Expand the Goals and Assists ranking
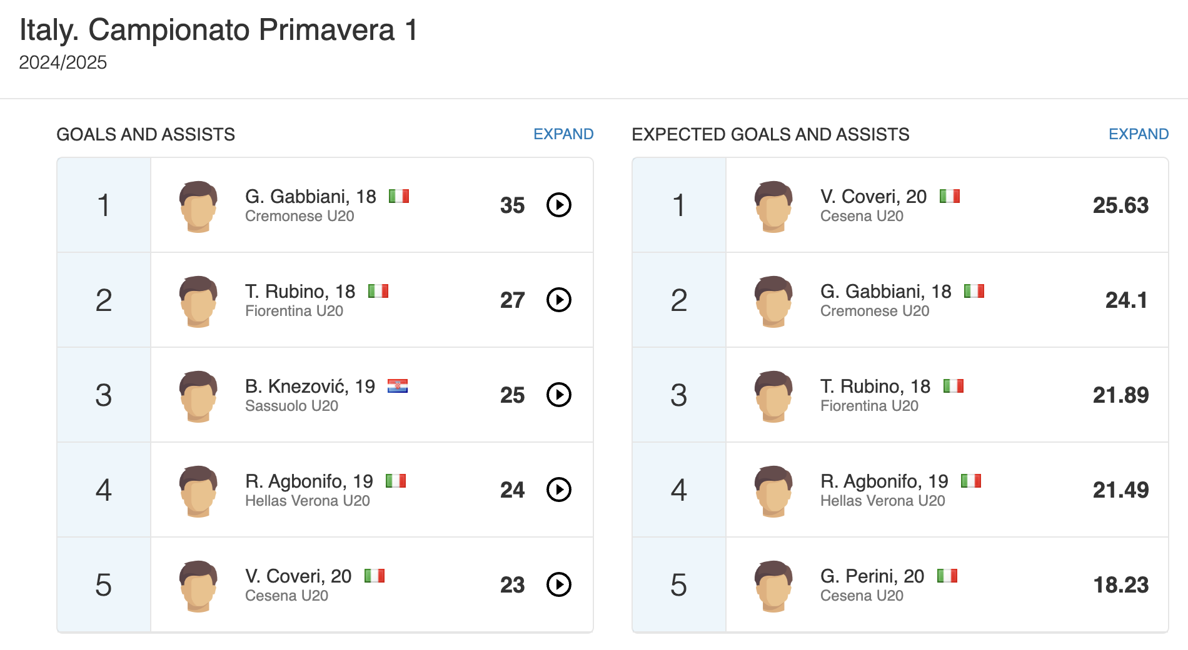The width and height of the screenshot is (1188, 650). click(563, 134)
